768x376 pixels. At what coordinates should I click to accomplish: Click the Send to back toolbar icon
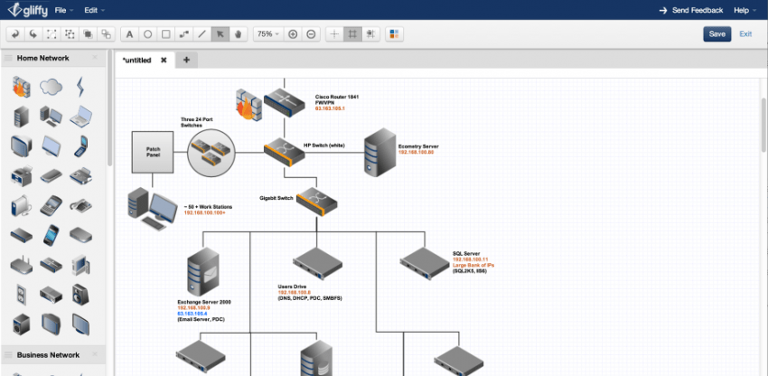point(106,34)
